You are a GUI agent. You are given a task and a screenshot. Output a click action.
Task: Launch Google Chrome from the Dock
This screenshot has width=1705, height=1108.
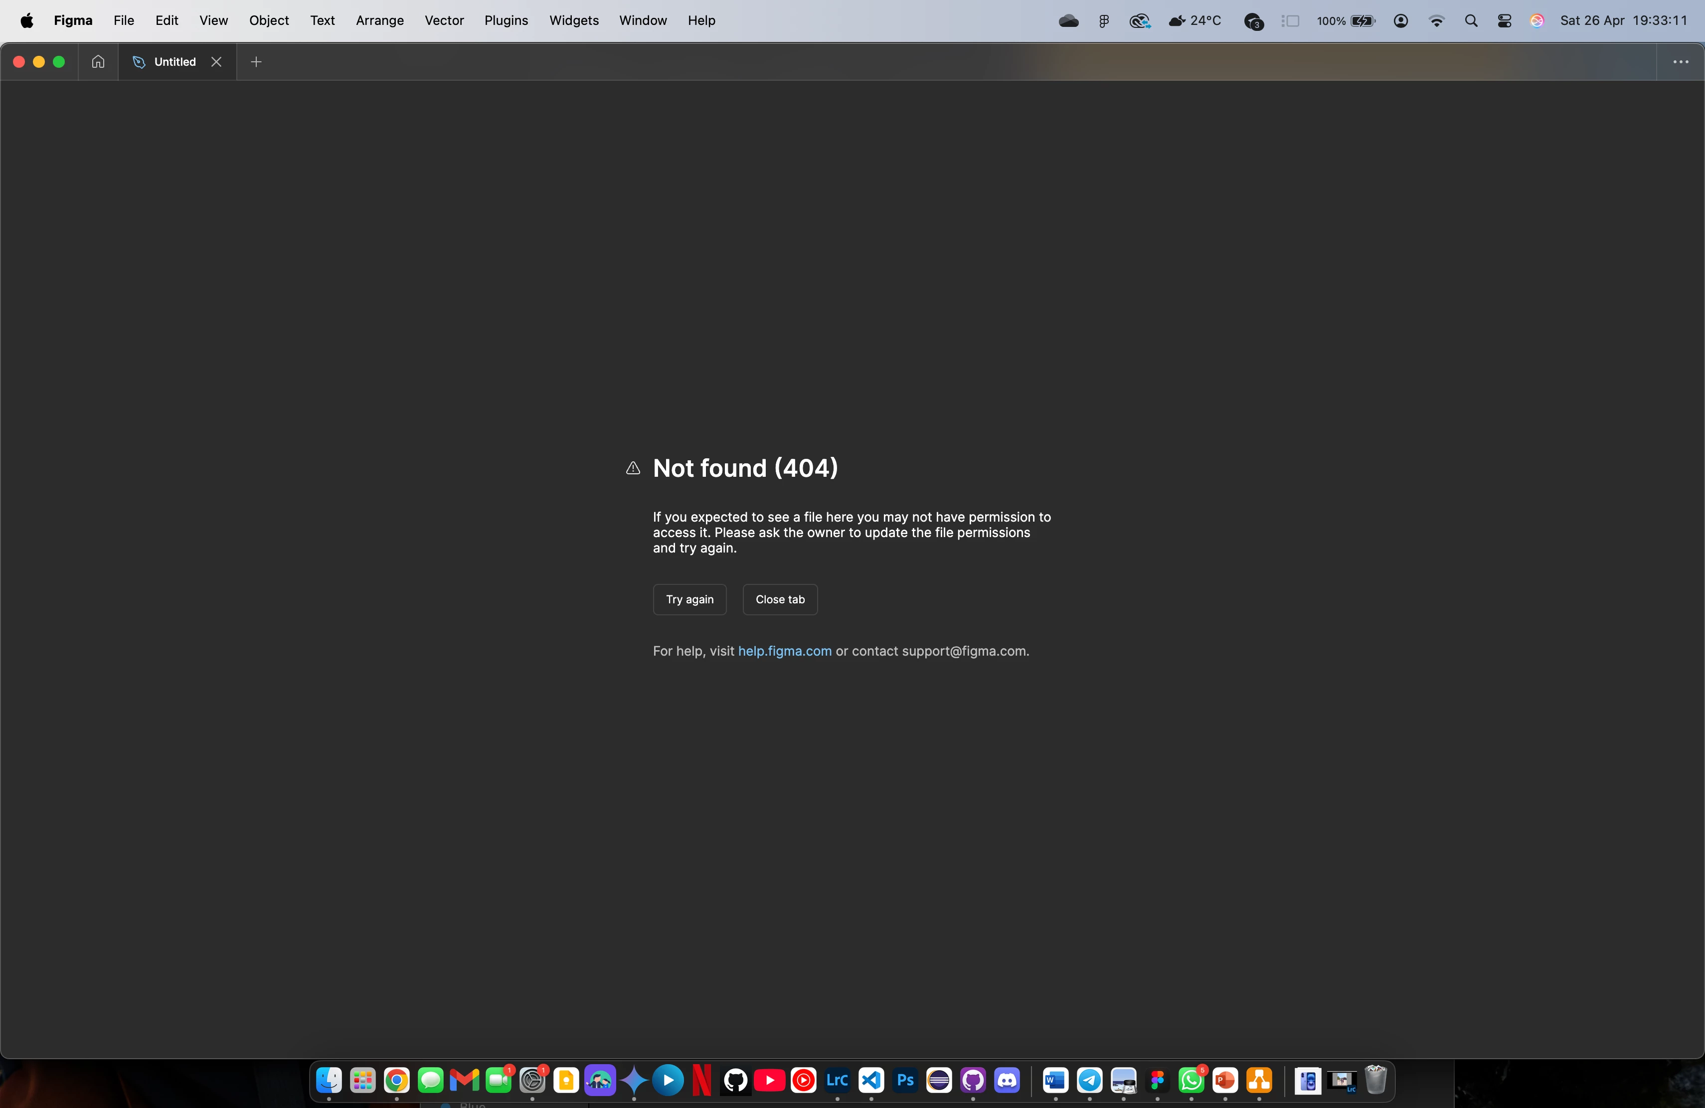tap(396, 1080)
